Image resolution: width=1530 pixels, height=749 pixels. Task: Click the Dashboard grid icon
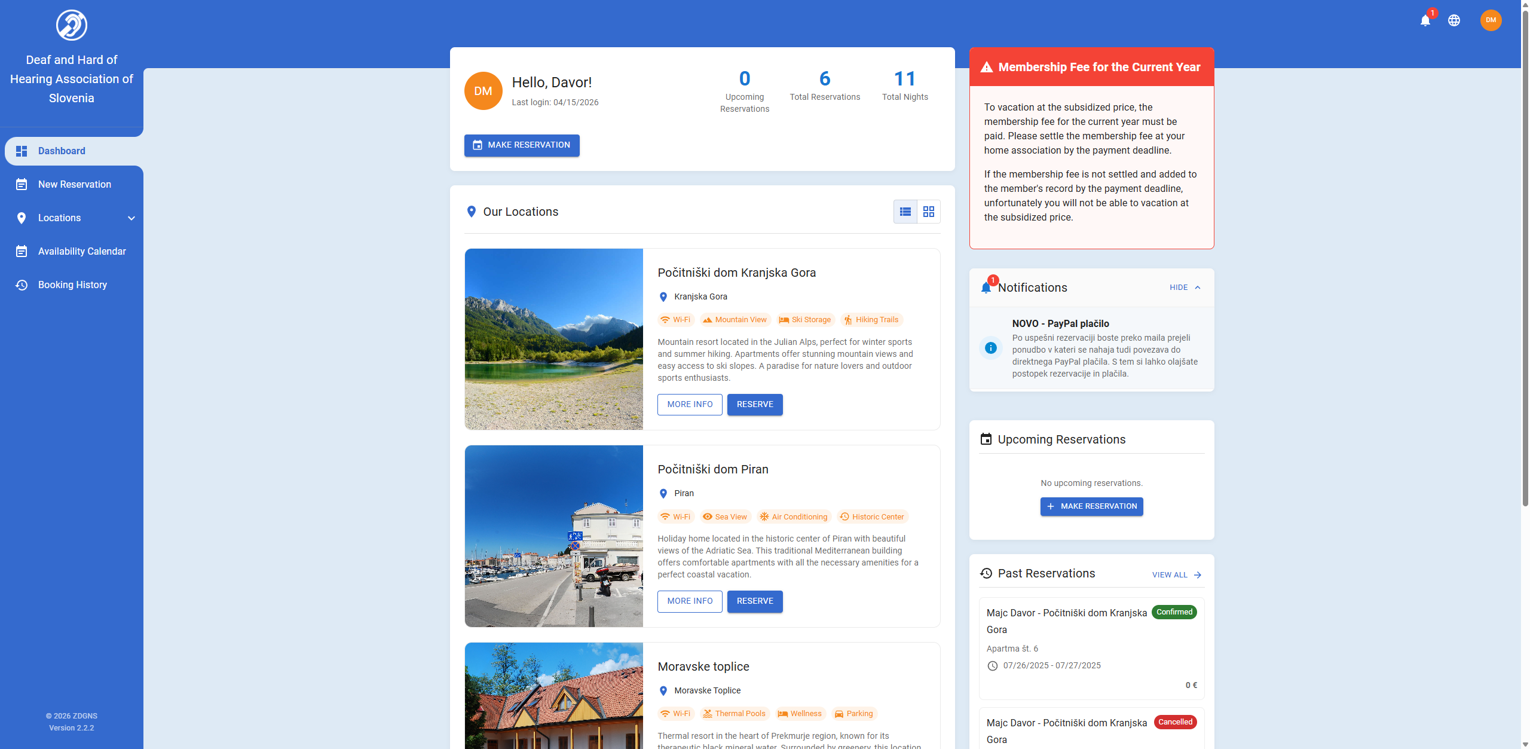[22, 151]
